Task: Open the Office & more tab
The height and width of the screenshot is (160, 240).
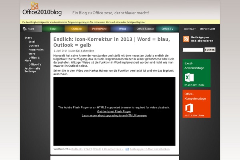Action: pyautogui.click(x=145, y=29)
